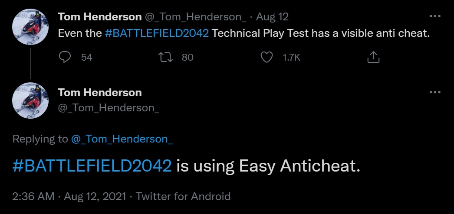Open more options on the reply tweet
Viewport: 454px width, 214px height.
(x=434, y=92)
